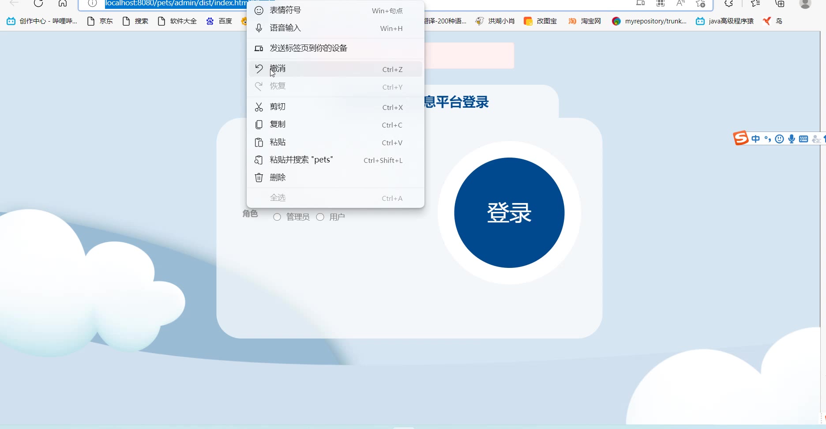
Task: Select 发送标签页到你的设备 menu entry
Action: [335, 48]
